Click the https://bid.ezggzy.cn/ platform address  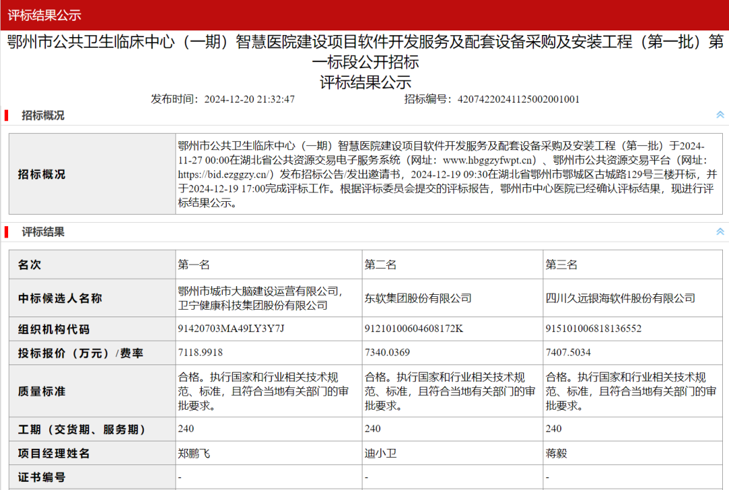223,174
